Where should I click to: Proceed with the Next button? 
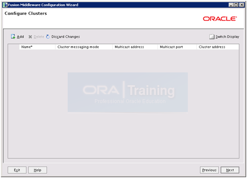point(230,170)
